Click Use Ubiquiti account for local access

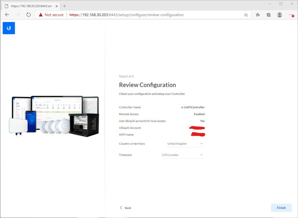point(142,121)
